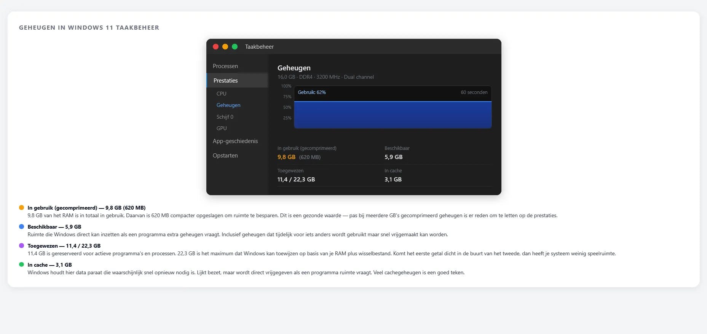Click the page heading 'Geheugen in Windows 11 Taakbeheer'
707x334 pixels.
(x=89, y=27)
